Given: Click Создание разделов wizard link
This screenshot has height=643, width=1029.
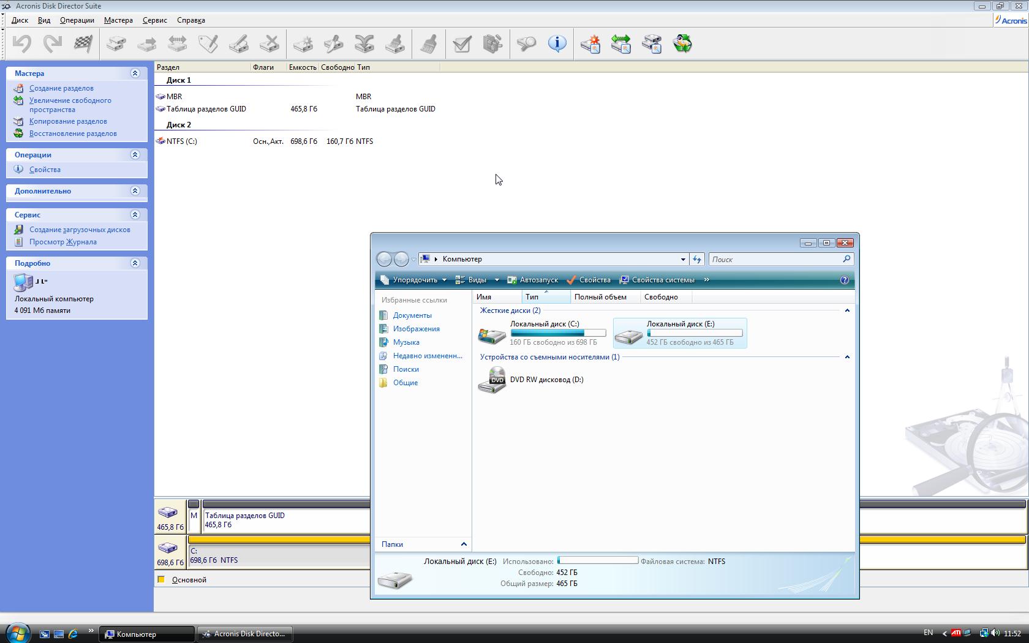Looking at the screenshot, I should tap(61, 88).
